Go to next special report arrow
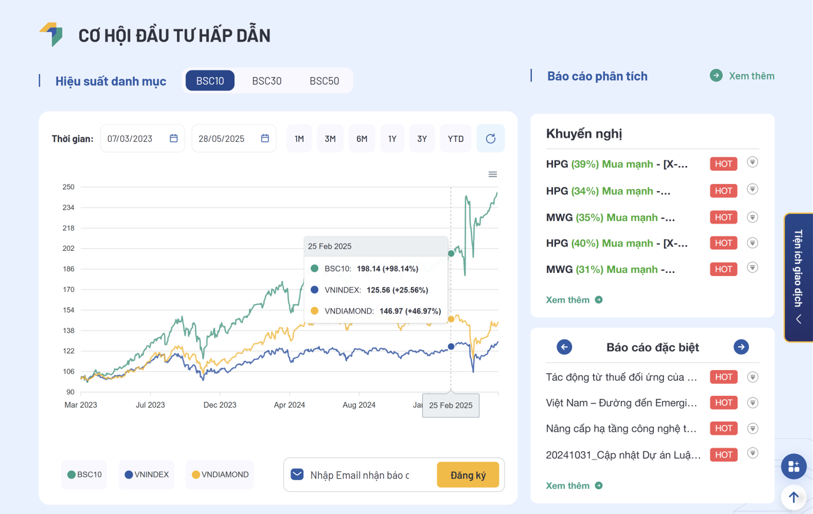 pos(741,347)
